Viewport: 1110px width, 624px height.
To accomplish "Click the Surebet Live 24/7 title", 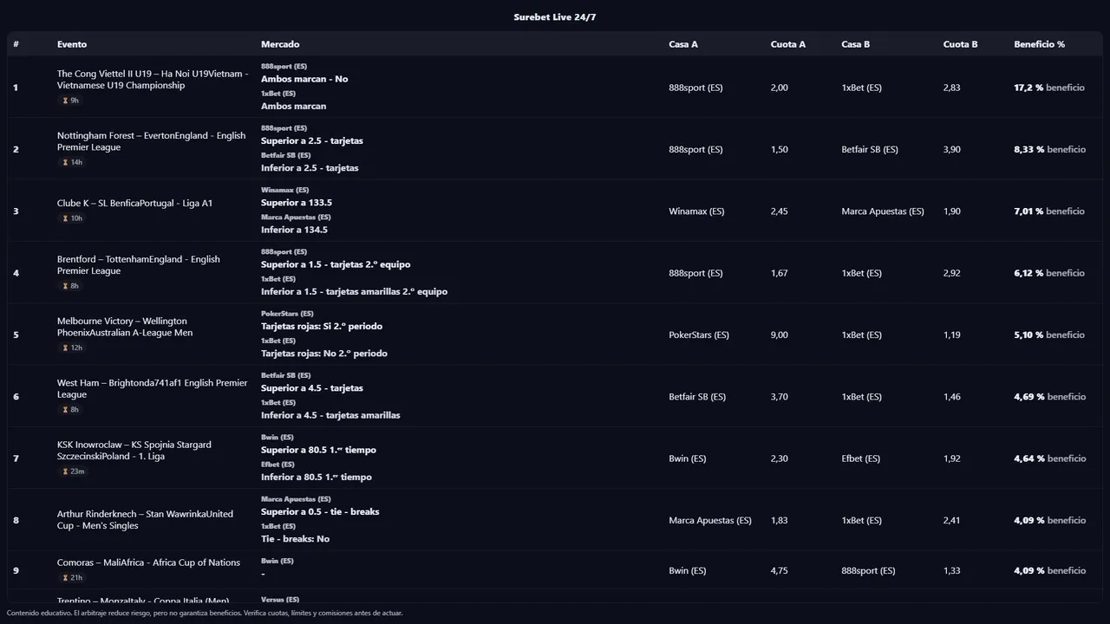I will click(x=554, y=17).
